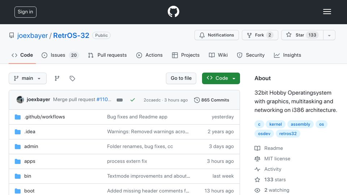
Task: Open 'Folder renames, bug fixes, cc' commit
Action: pos(140,146)
